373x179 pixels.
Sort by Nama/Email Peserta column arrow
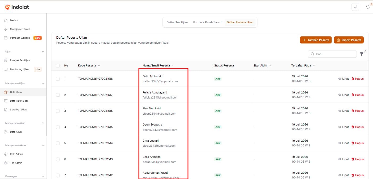tap(173, 66)
